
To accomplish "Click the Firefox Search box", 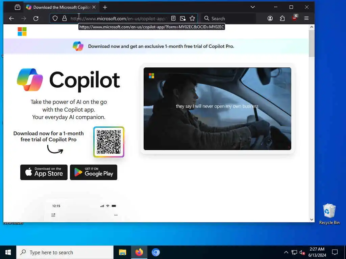I will coord(229,19).
